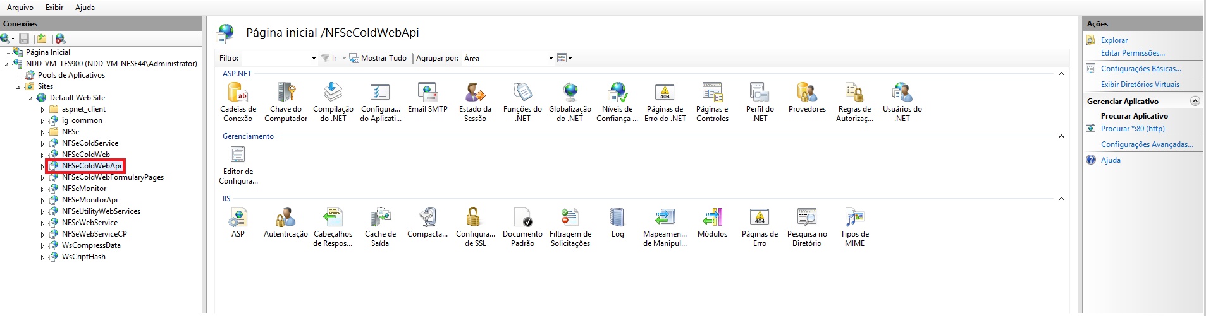Open the Exibir menu

(54, 8)
